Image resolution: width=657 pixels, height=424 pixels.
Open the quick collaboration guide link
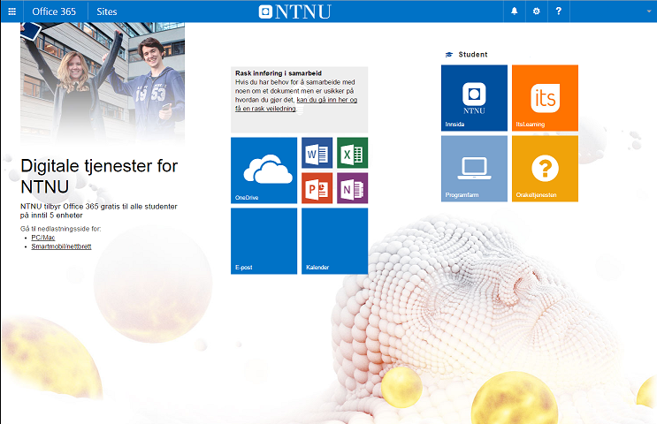coord(296,104)
